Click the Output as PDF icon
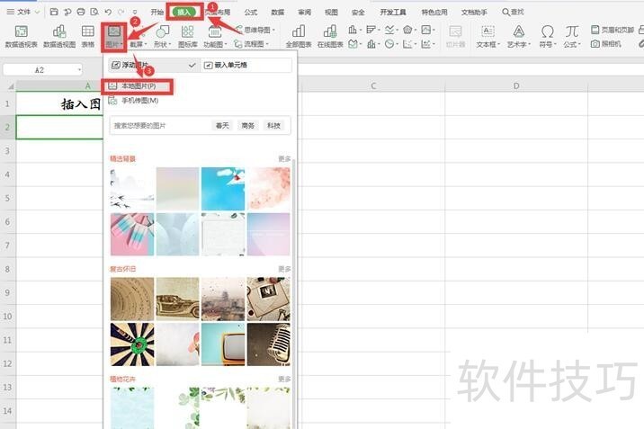The image size is (644, 429). [67, 12]
